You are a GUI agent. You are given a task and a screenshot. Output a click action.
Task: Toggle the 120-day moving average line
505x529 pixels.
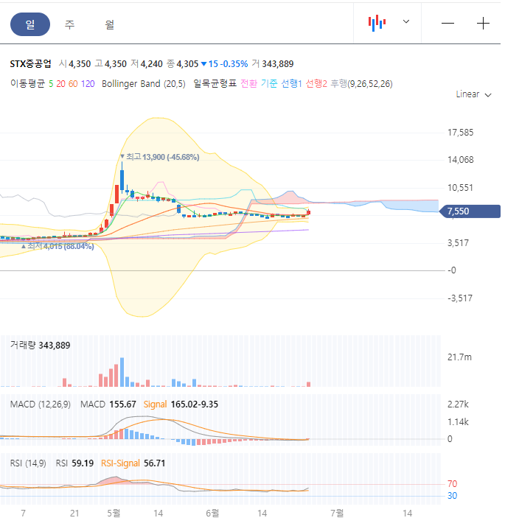click(88, 84)
